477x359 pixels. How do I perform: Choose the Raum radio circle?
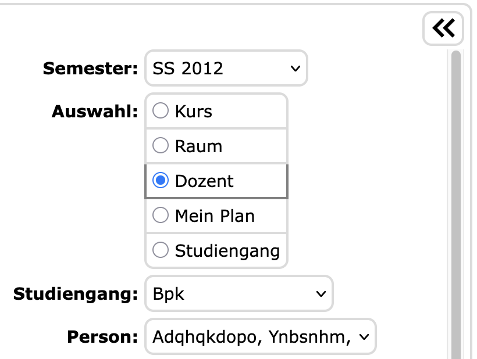tap(161, 146)
